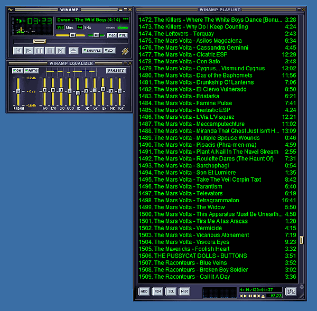The image size is (317, 311).
Task: Click playlist mini next-track button
Action: pos(259,296)
